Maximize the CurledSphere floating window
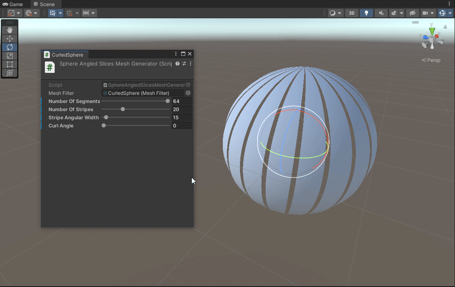 (x=183, y=54)
